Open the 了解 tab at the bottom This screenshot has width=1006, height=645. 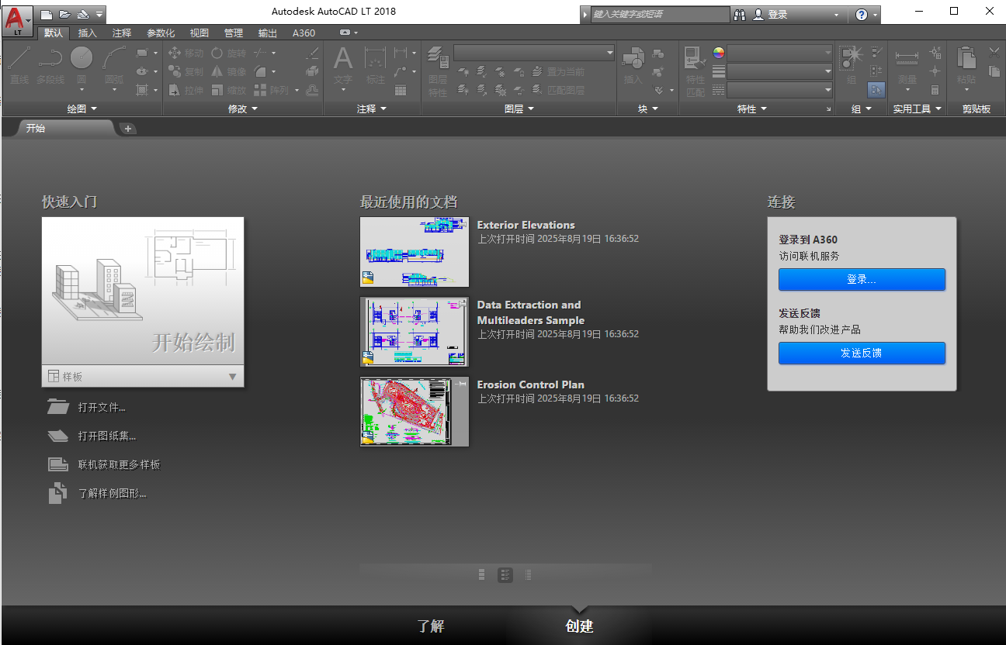432,626
